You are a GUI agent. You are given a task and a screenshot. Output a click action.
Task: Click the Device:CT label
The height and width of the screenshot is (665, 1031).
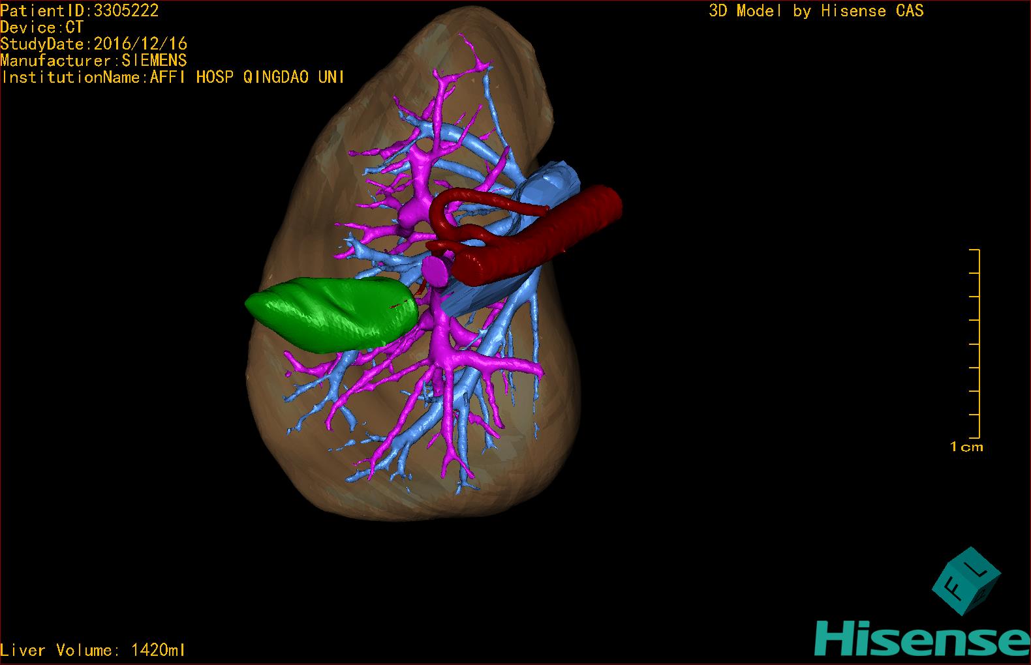tap(42, 27)
